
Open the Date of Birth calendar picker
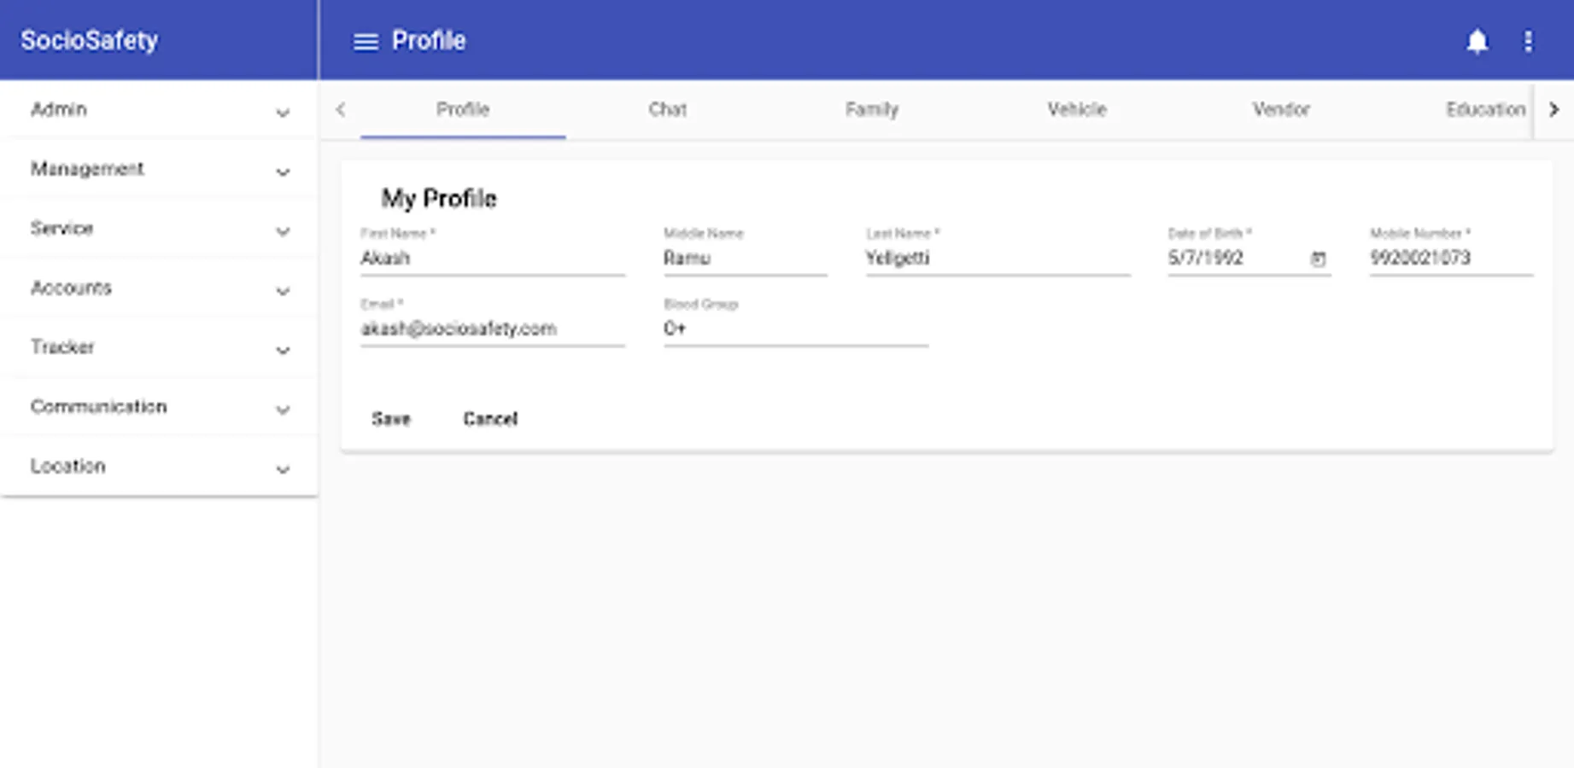1318,259
